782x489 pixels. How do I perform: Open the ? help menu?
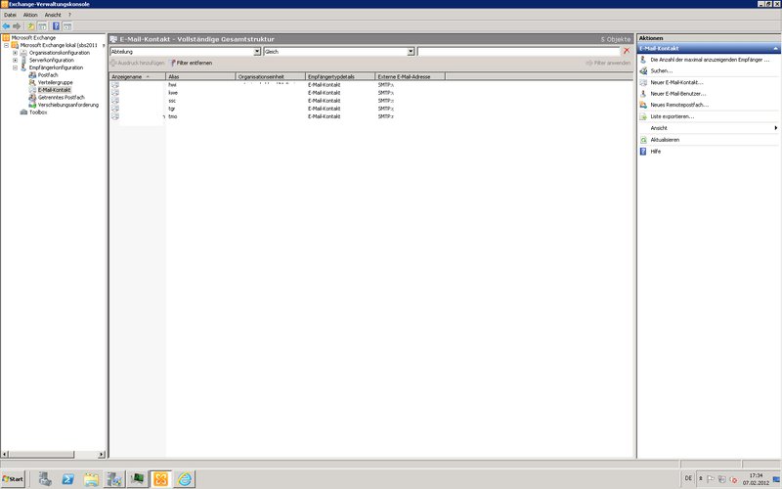pyautogui.click(x=69, y=15)
